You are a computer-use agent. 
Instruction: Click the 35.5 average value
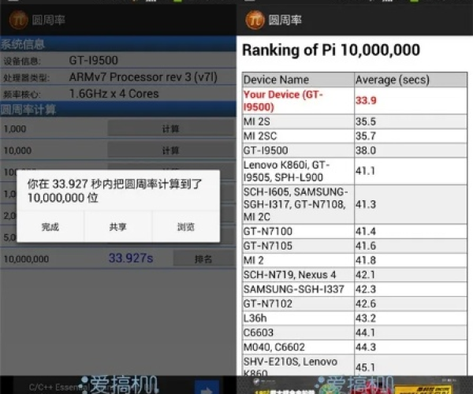[366, 121]
